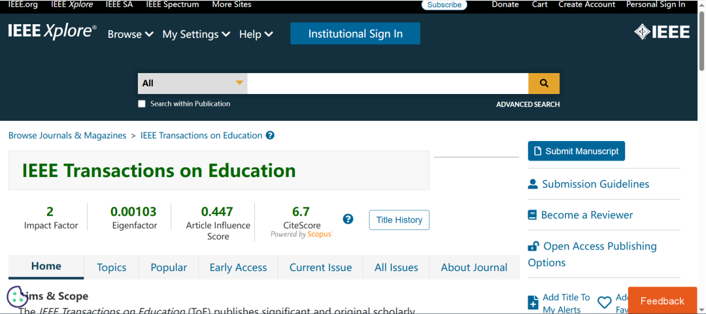Click the Add Title To My Alerts document icon

pos(533,302)
